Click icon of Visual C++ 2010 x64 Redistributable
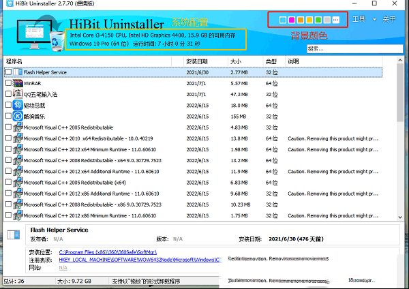 pos(18,138)
